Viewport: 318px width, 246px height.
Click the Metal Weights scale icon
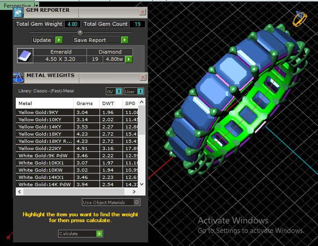click(x=18, y=77)
